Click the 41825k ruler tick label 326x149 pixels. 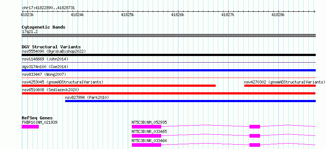128,15
